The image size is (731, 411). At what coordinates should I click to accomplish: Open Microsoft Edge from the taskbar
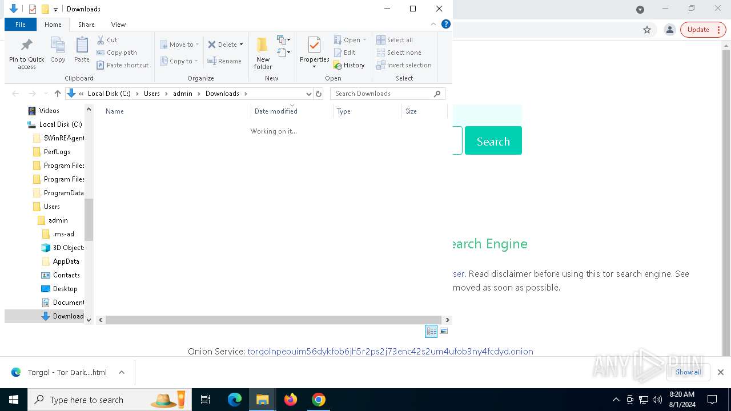coord(235,400)
